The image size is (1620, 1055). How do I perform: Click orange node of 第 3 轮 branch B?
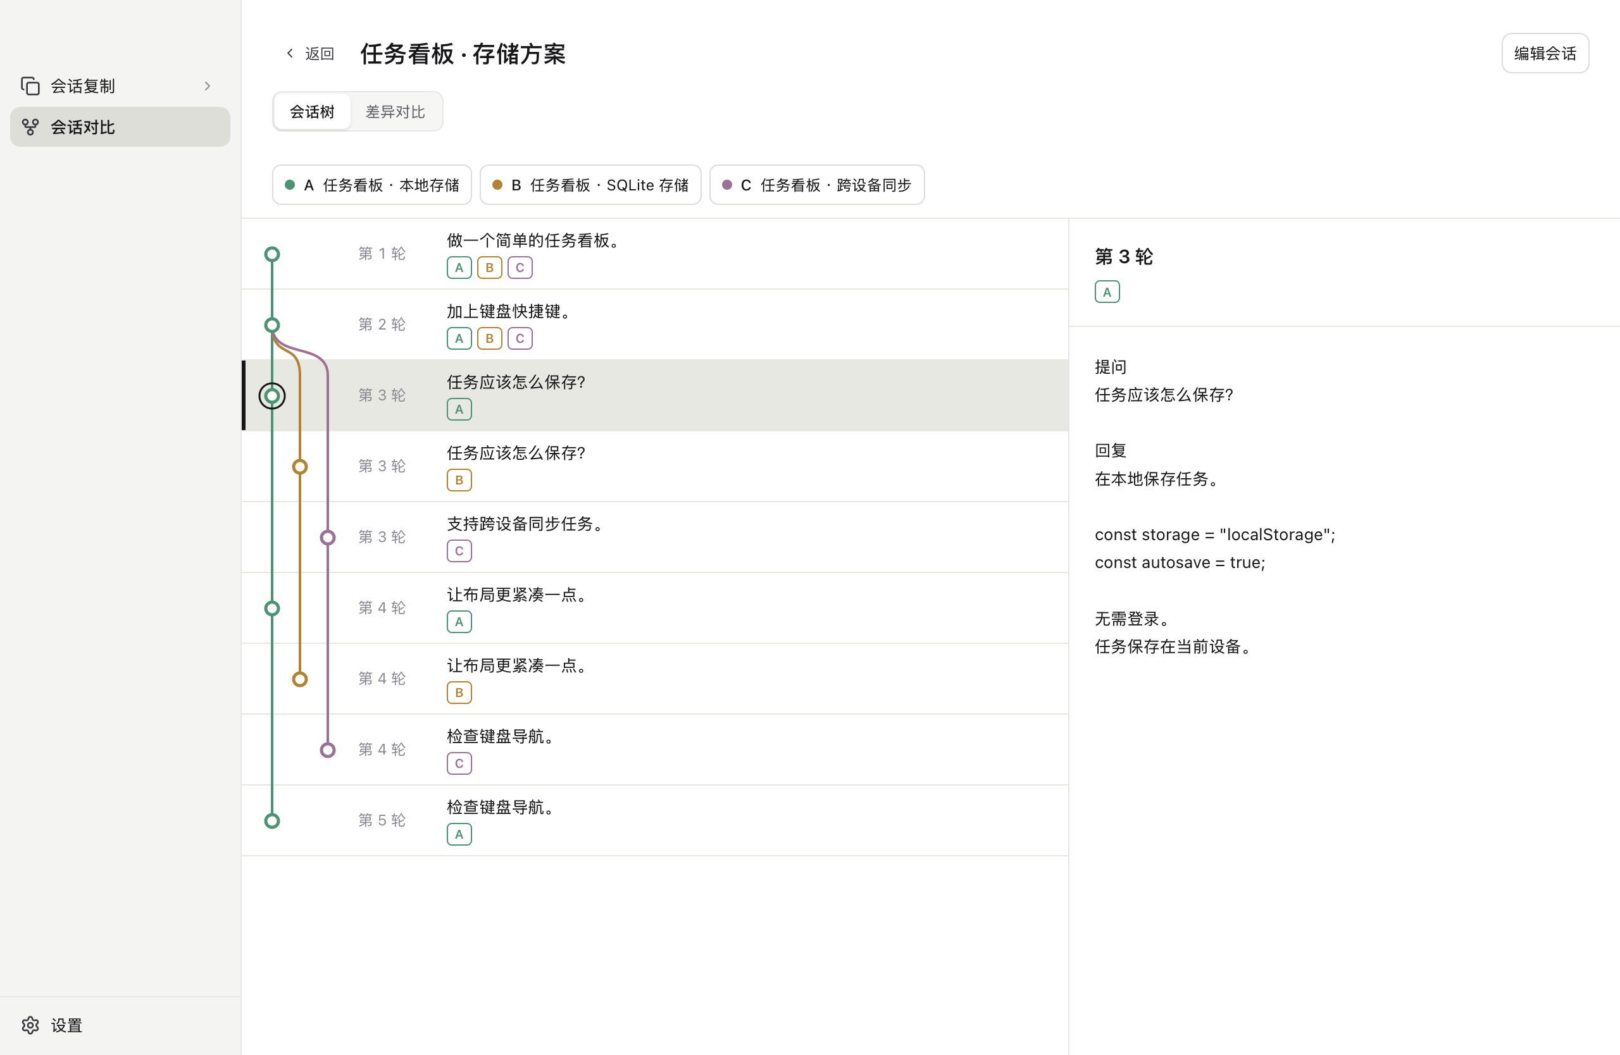pos(300,467)
